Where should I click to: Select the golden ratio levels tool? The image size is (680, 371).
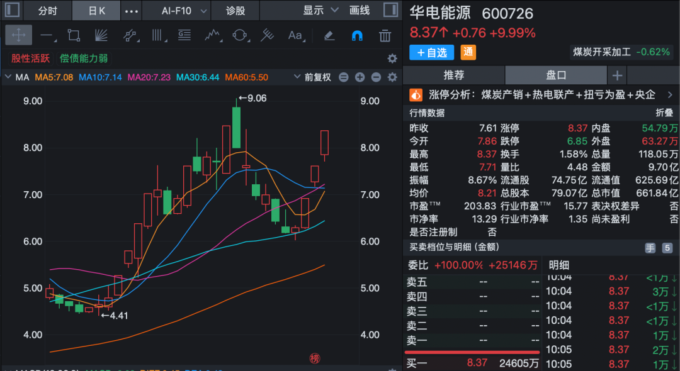184,35
